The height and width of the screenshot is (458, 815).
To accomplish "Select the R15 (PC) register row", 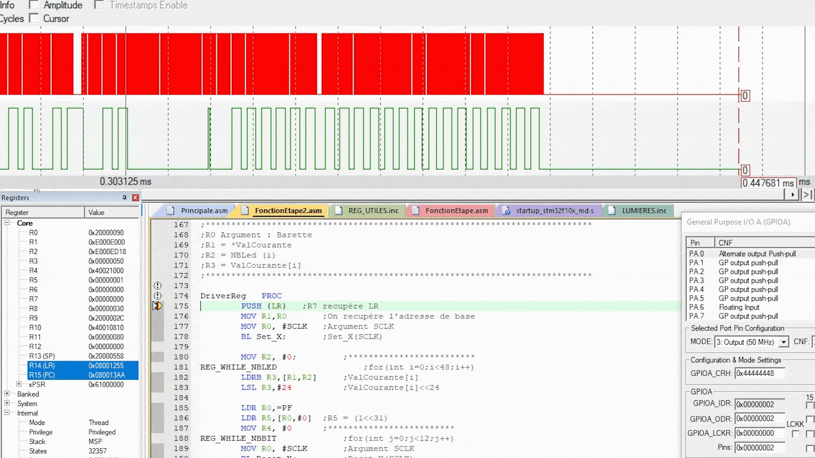I will [83, 375].
